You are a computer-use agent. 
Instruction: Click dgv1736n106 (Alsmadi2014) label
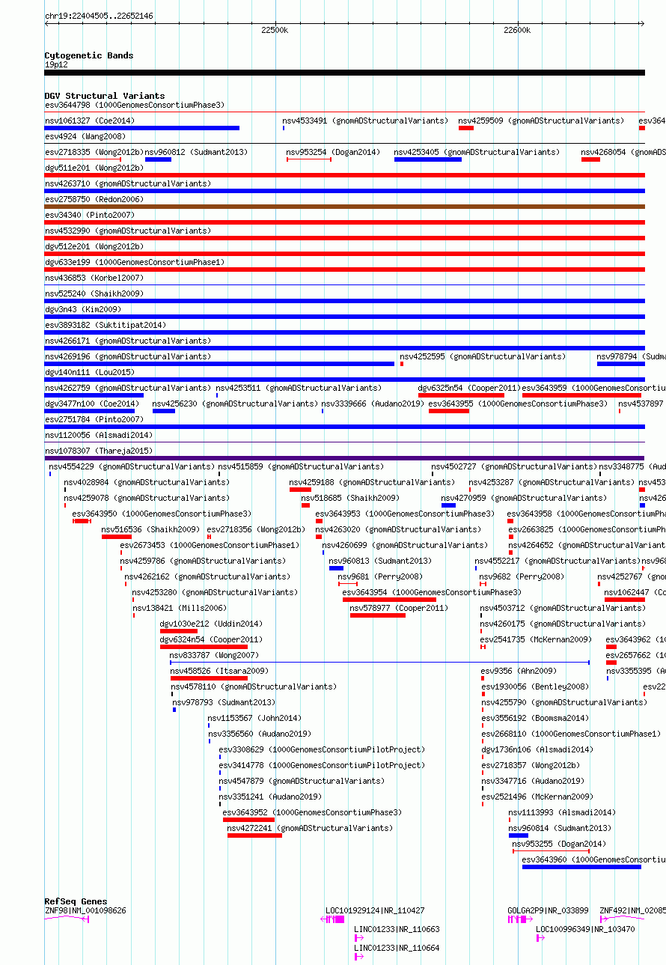537,749
